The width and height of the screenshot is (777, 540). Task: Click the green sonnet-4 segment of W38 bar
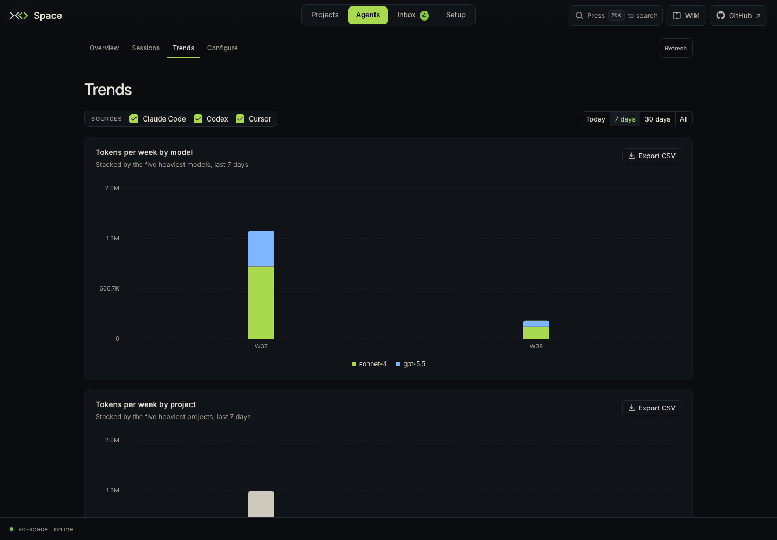(x=536, y=333)
